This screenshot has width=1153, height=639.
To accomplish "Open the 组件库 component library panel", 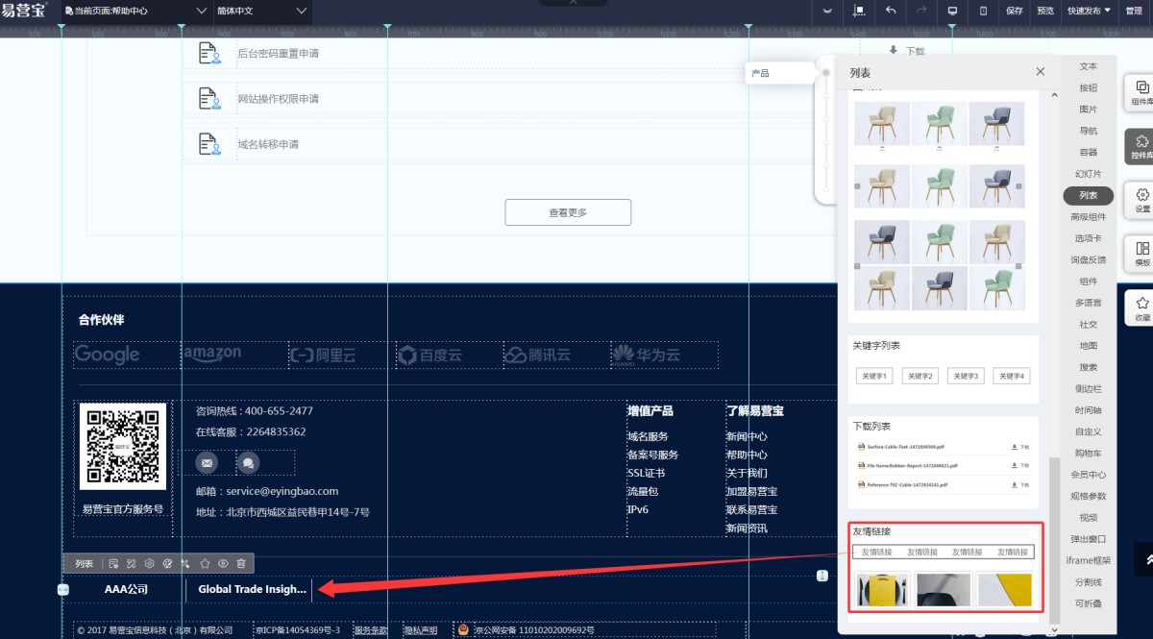I will [1141, 92].
